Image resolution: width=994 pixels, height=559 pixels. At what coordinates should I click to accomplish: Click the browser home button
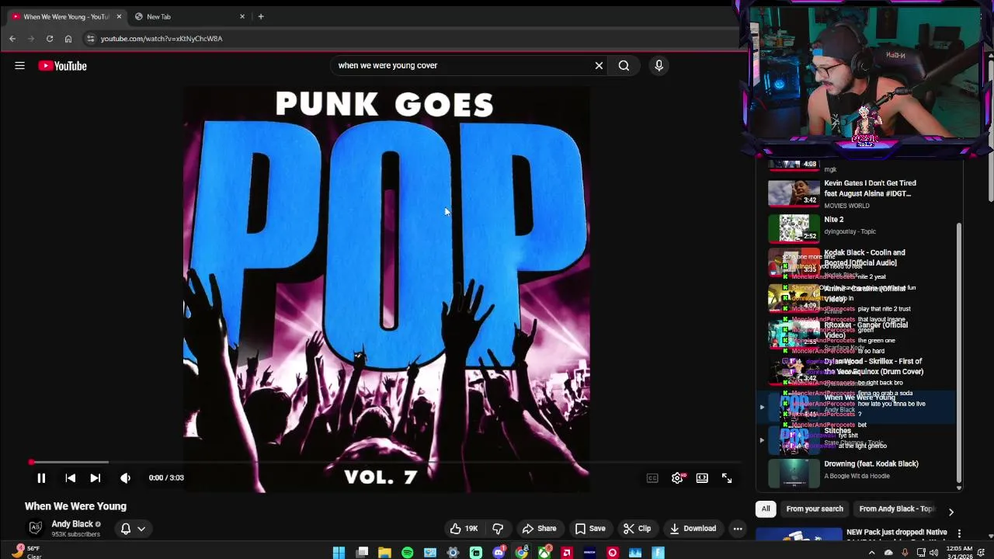(68, 39)
